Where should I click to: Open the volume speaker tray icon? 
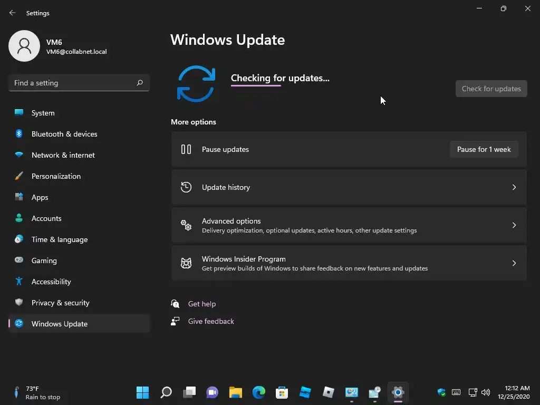pos(486,392)
